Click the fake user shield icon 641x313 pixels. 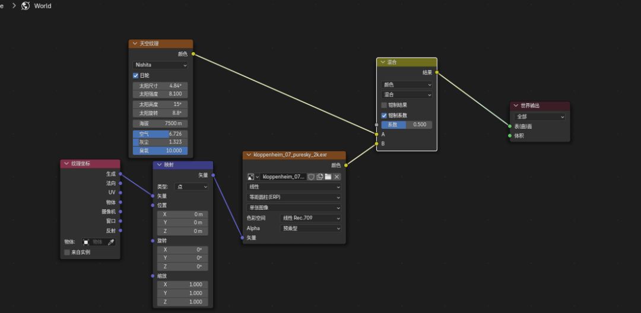click(x=311, y=177)
